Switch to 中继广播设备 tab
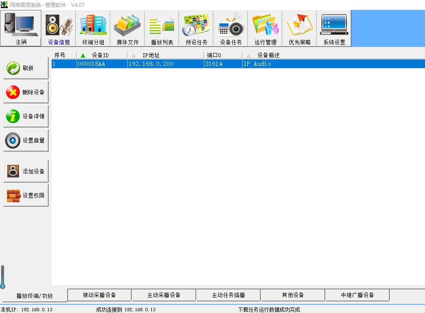 coord(357,295)
